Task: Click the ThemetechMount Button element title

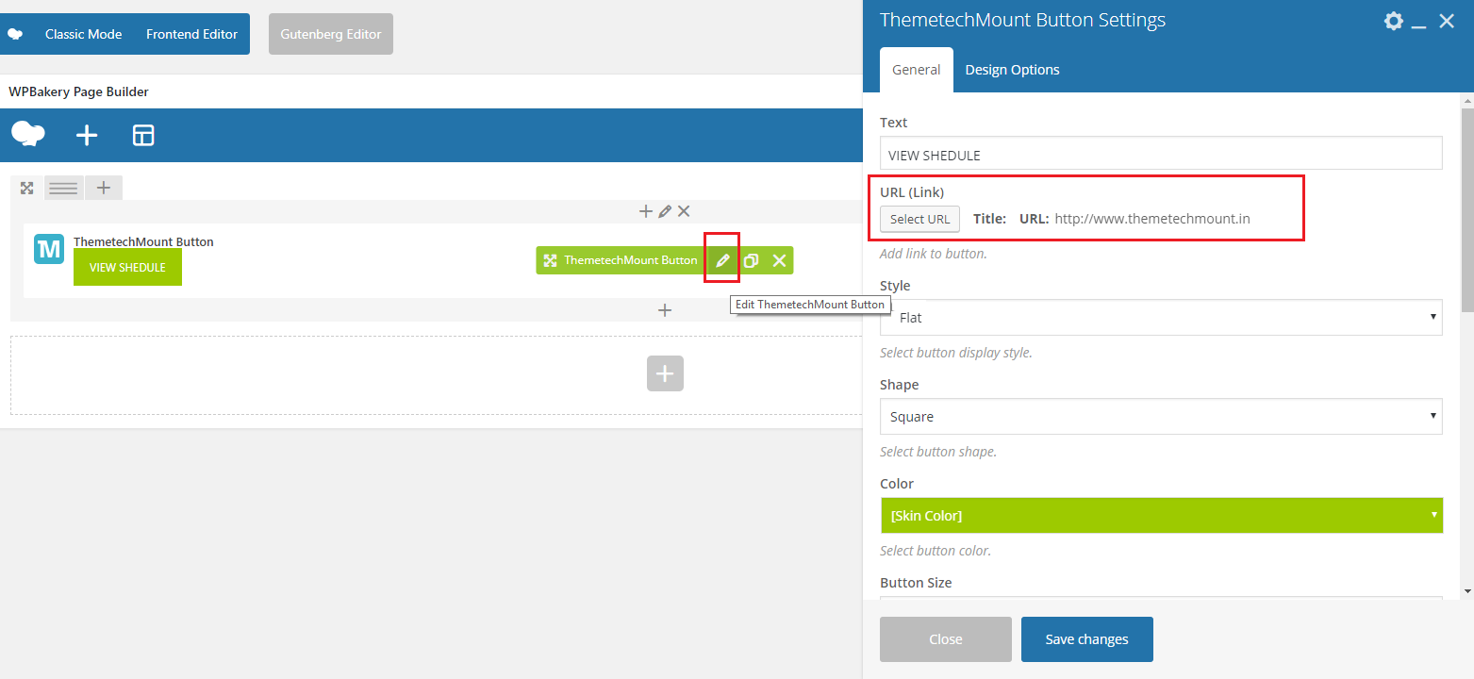Action: pos(143,241)
